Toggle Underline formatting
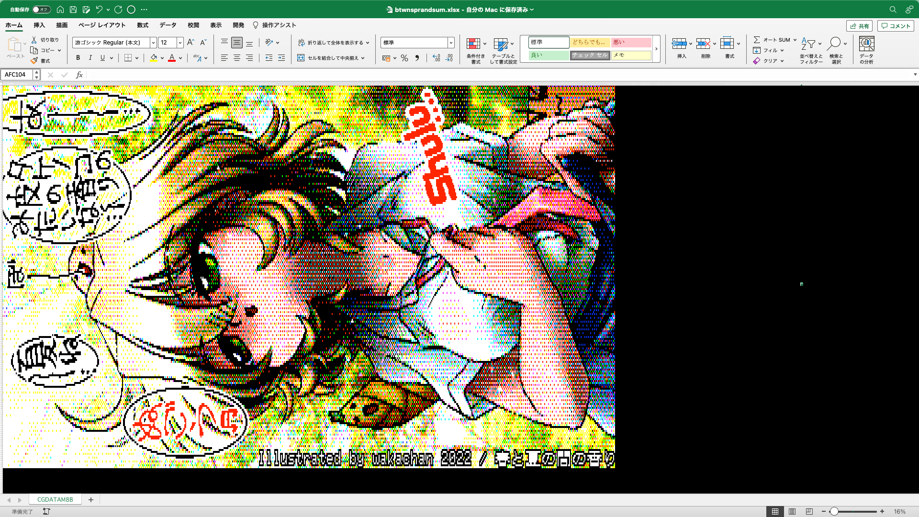This screenshot has width=919, height=517. click(102, 58)
